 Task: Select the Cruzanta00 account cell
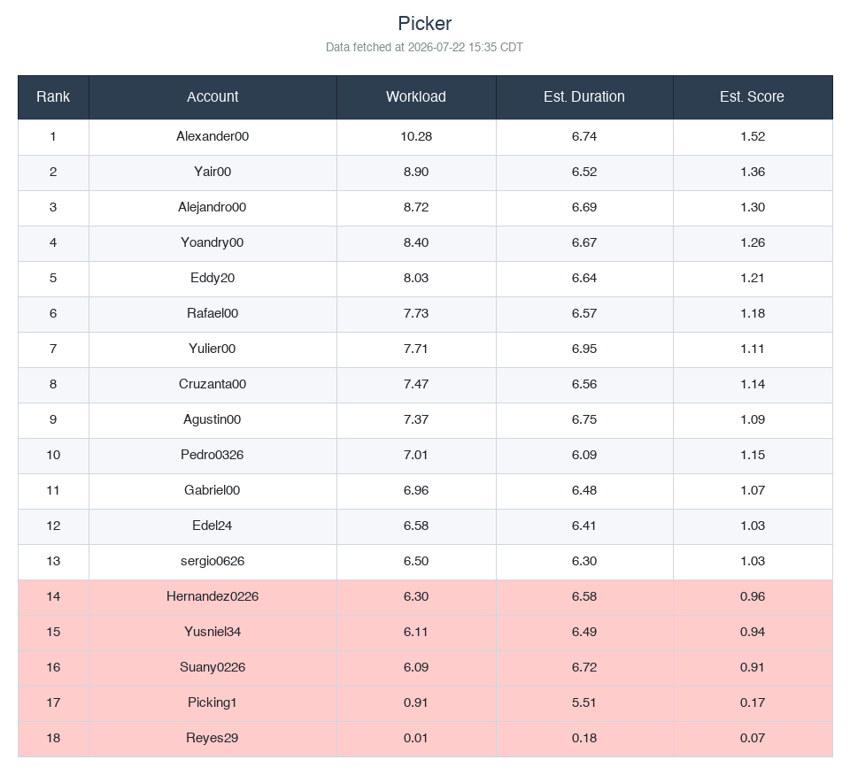212,385
